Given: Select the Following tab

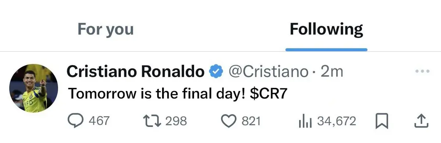Looking at the screenshot, I should pos(326,29).
